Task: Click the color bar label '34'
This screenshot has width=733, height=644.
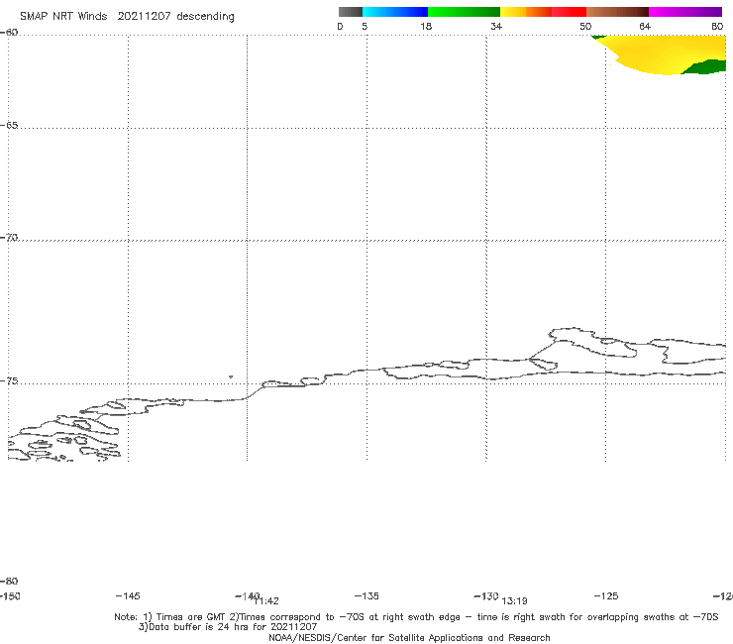Action: click(496, 26)
